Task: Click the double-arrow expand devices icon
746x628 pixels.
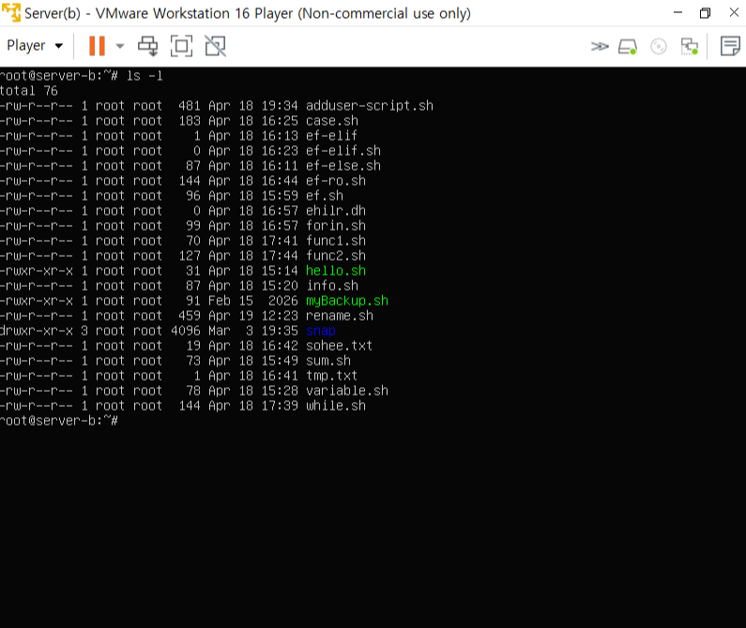Action: pos(600,47)
